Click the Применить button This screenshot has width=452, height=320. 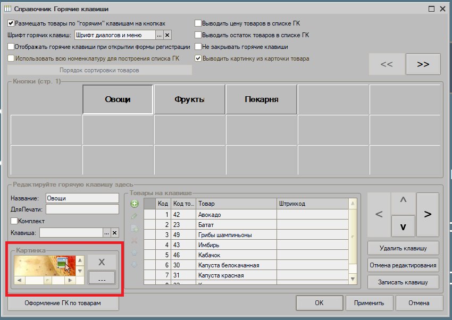[369, 303]
